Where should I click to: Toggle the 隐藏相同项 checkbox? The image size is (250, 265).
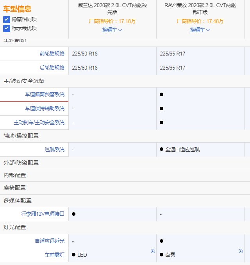[x=7, y=19]
